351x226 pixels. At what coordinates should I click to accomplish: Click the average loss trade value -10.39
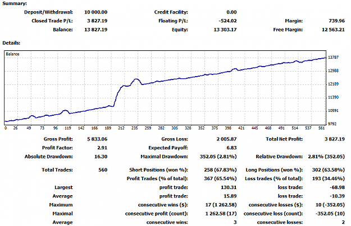click(338, 196)
